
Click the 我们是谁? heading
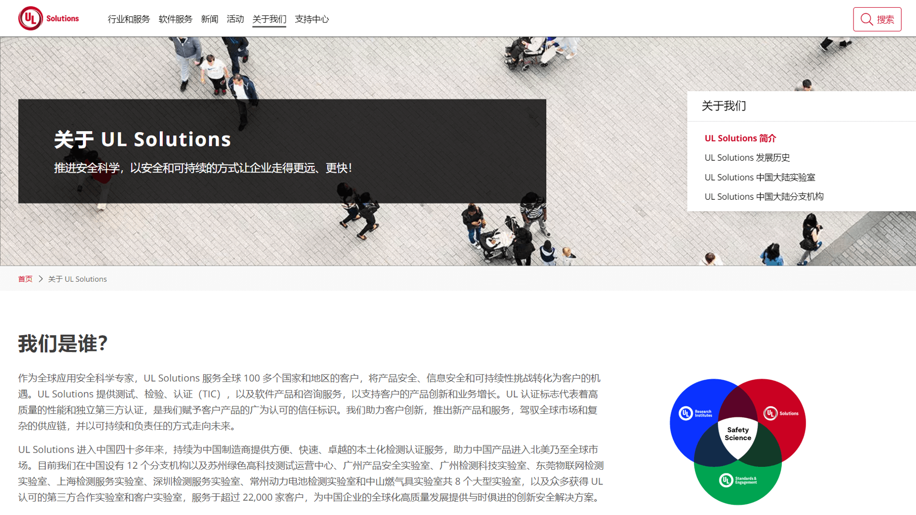pos(63,343)
